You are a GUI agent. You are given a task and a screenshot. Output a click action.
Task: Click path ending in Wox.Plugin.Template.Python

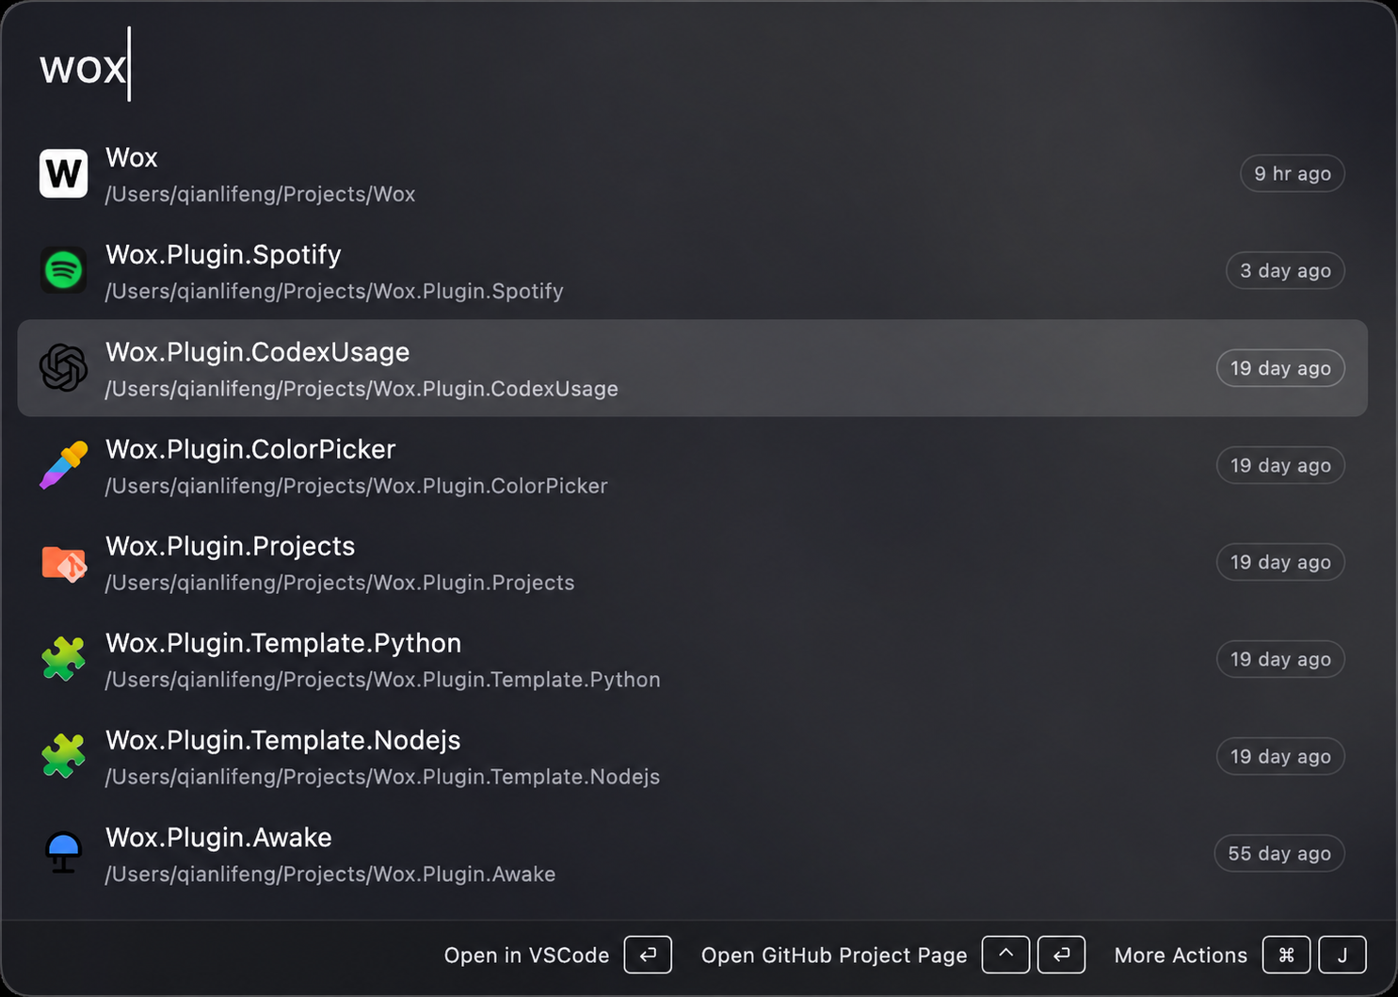pos(382,680)
